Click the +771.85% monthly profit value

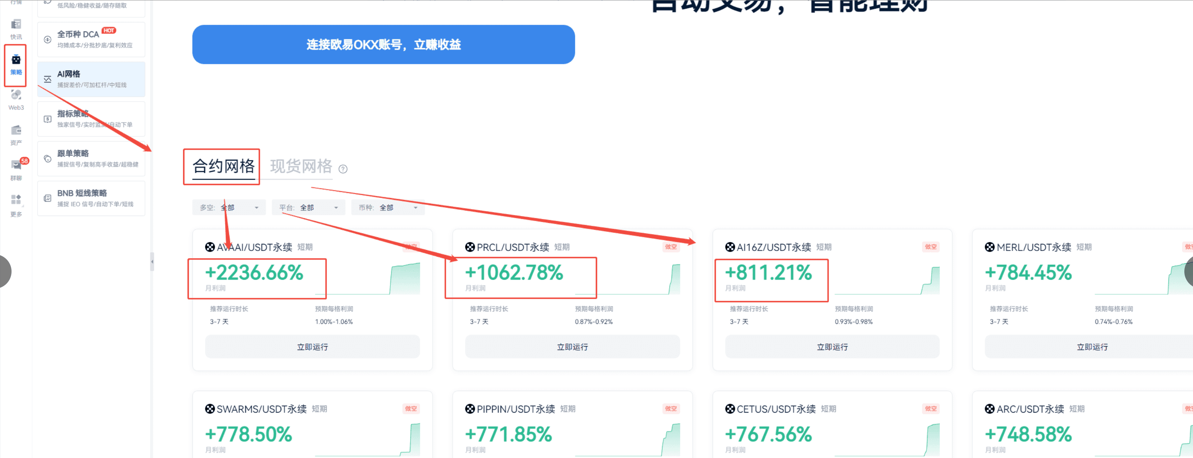point(508,434)
